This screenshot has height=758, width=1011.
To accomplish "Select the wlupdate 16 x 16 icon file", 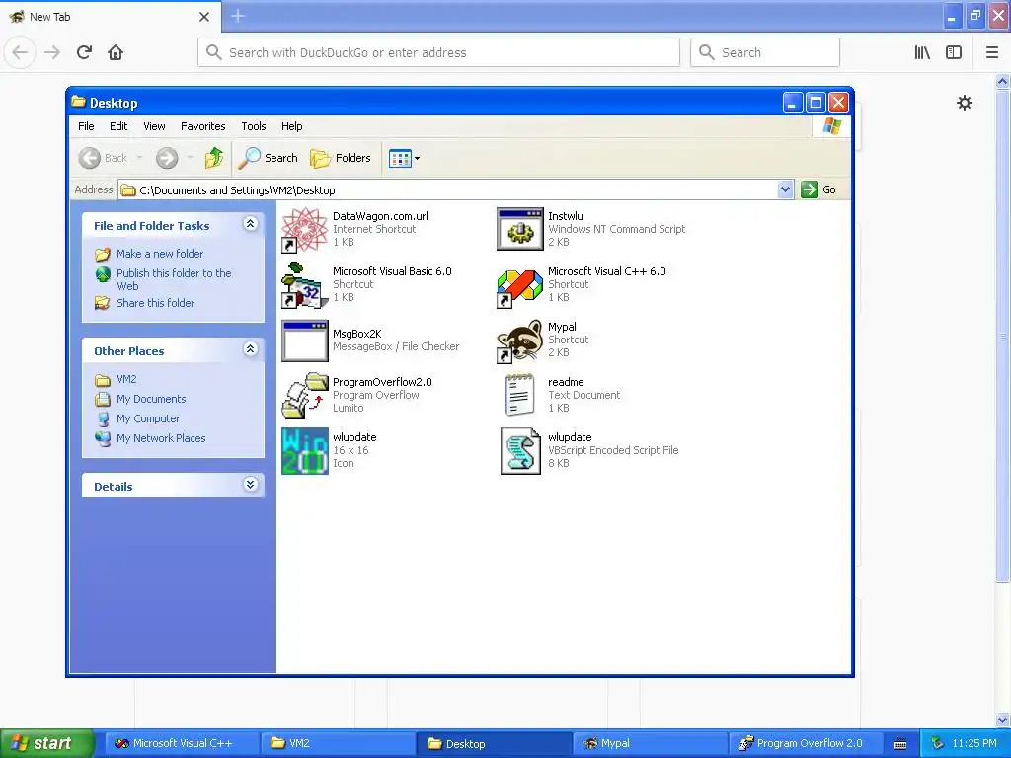I will click(305, 451).
